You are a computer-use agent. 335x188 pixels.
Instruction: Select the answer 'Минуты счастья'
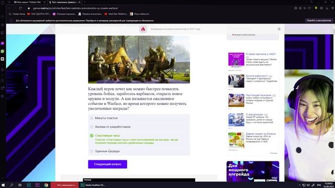[x=139, y=118]
